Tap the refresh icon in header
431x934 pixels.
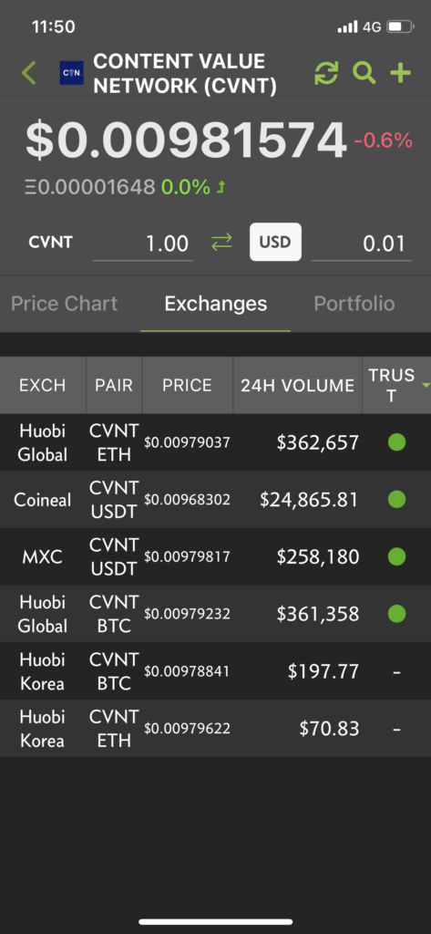(326, 73)
